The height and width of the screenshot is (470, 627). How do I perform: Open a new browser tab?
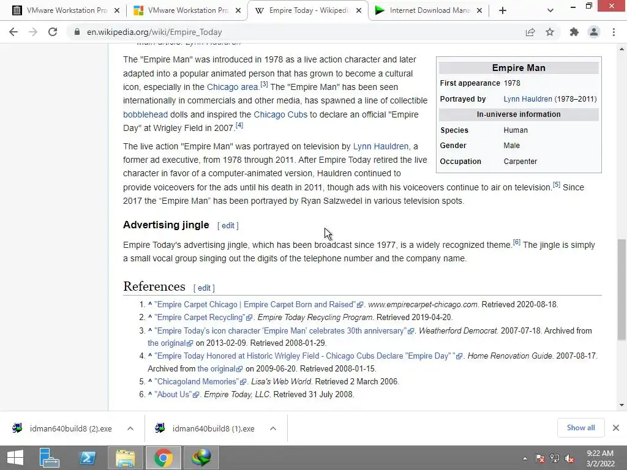pyautogui.click(x=503, y=10)
